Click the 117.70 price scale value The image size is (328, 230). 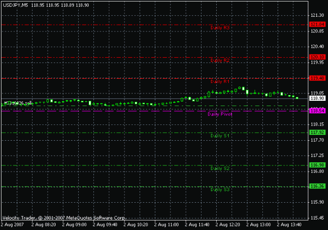click(x=318, y=140)
